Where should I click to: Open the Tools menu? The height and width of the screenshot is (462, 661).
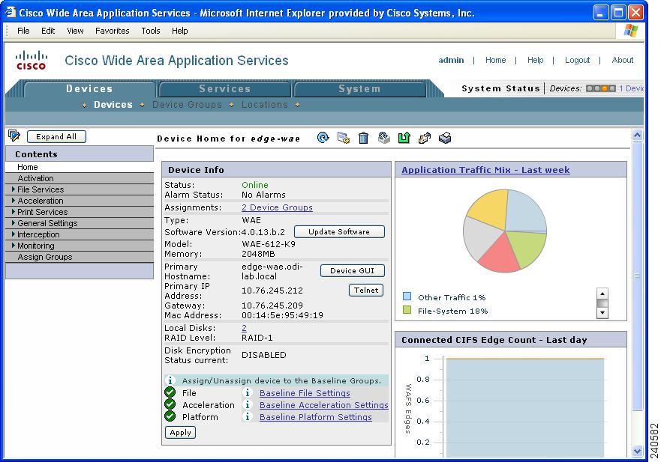151,31
